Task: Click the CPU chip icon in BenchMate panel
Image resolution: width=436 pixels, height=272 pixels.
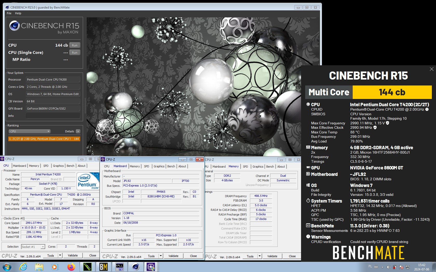Action: tap(308, 104)
